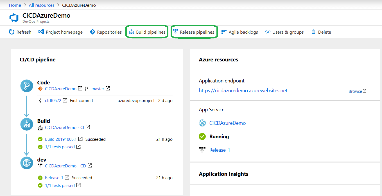Click the release pipeline icon beside CICDAzureDemo - CD
382x196 pixels.
40,166
